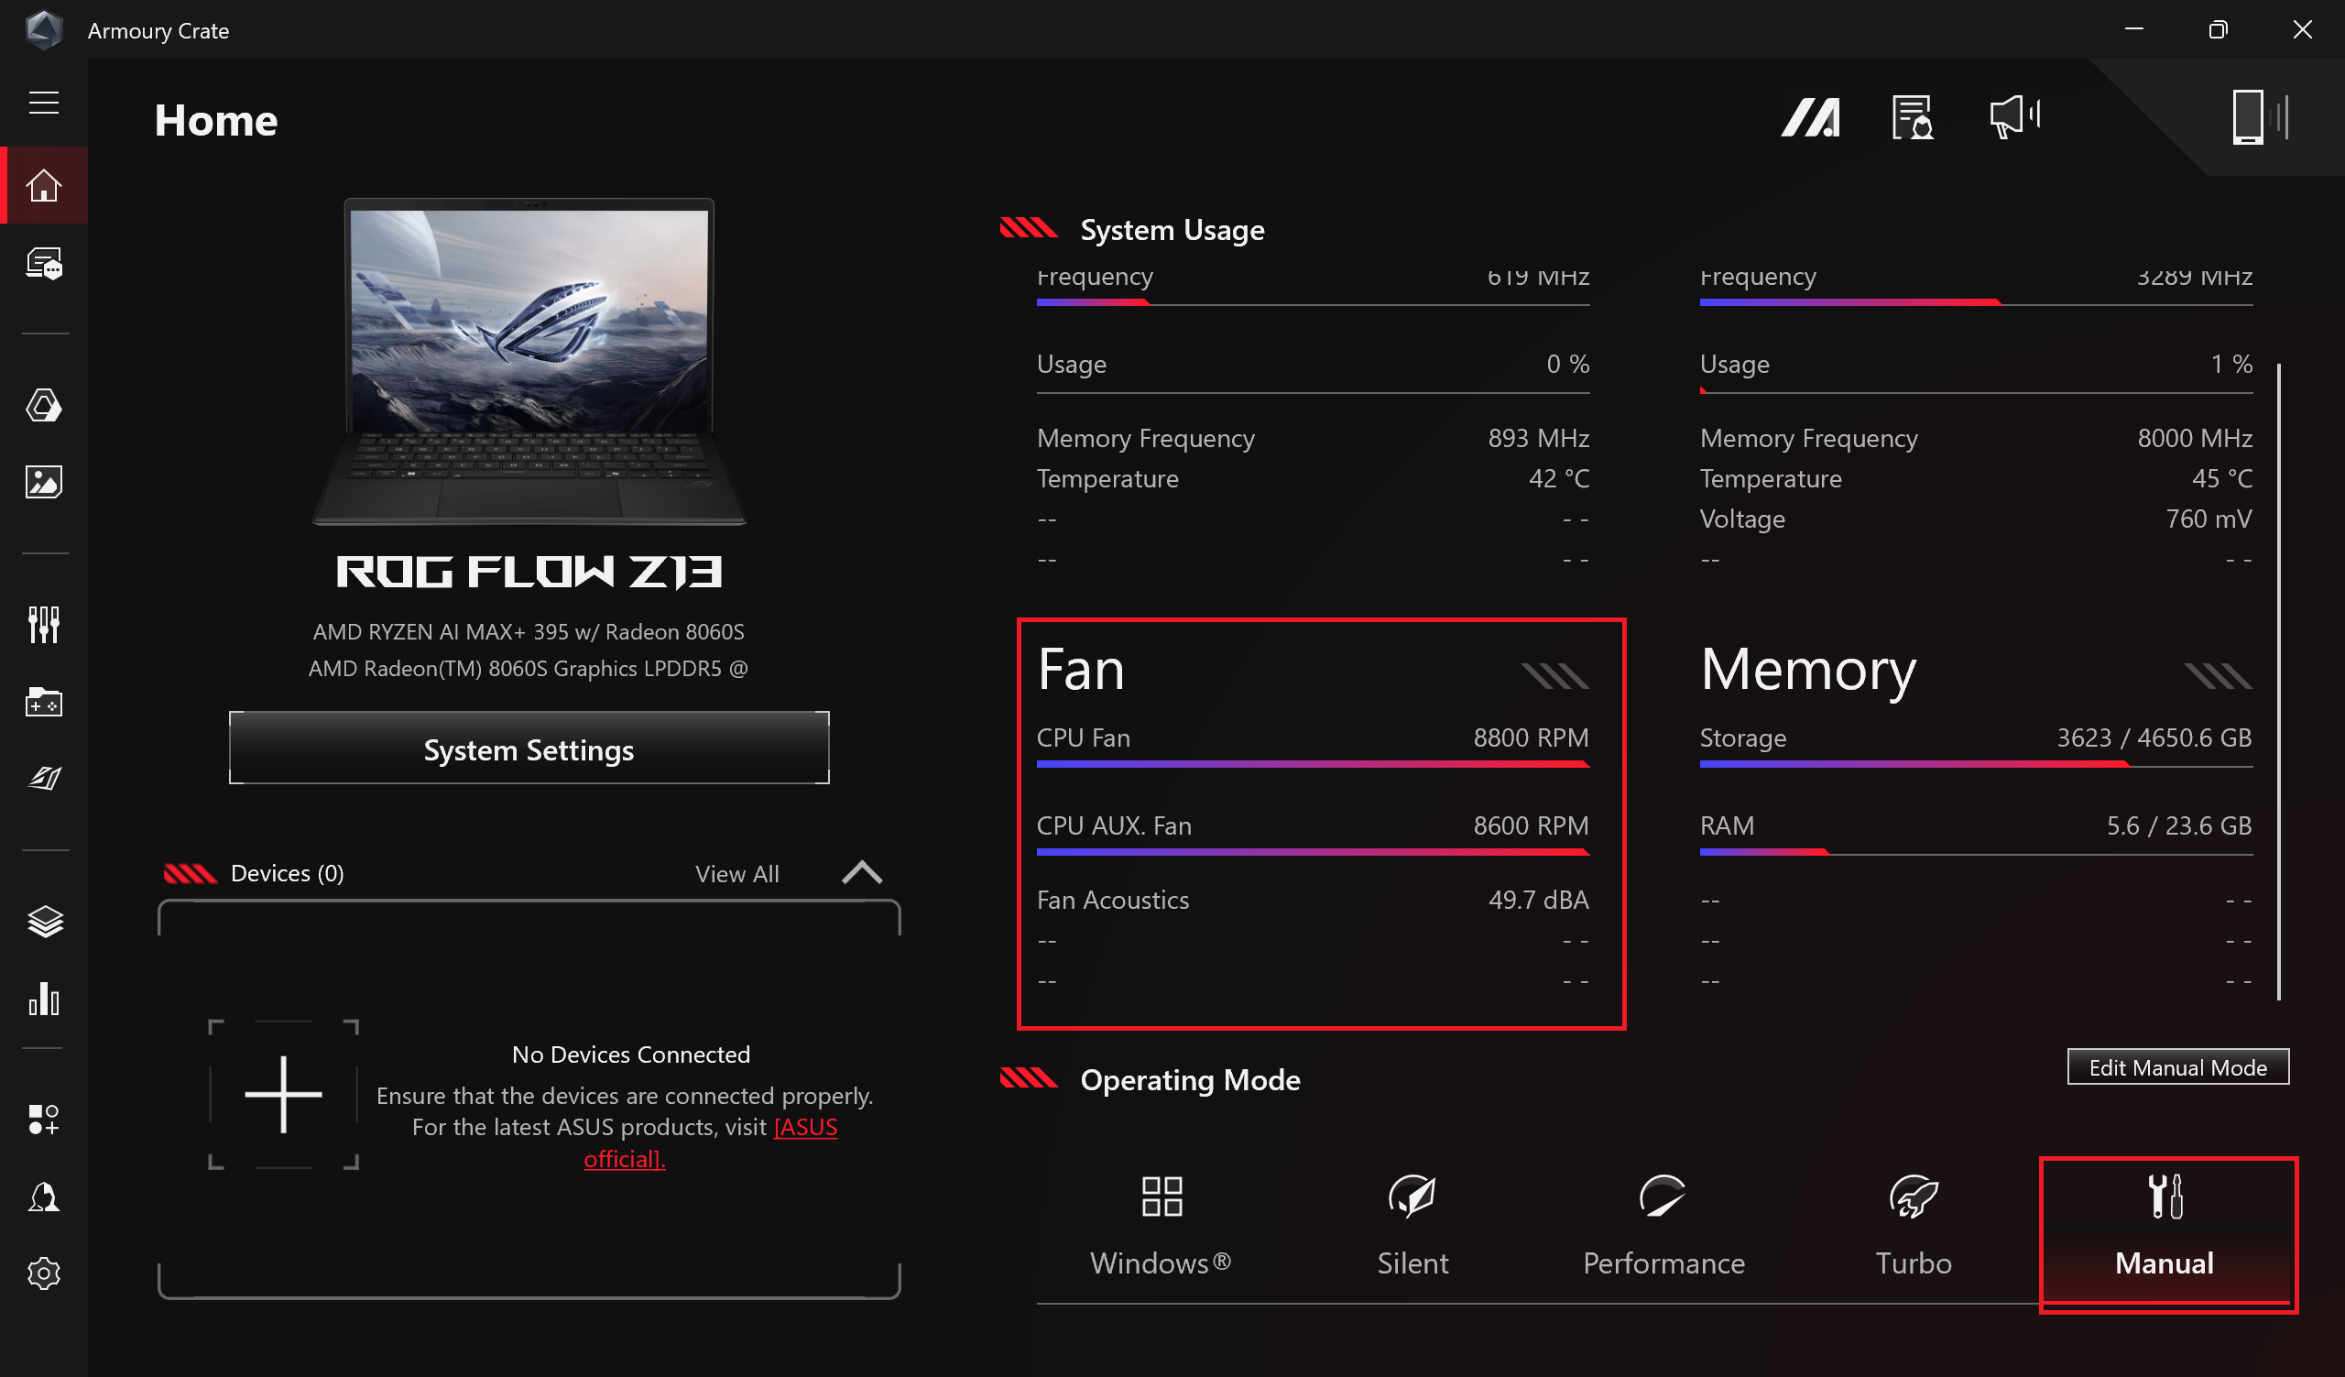Open the bar chart sidebar icon
Screen dimensions: 2345x1377
pyautogui.click(x=44, y=999)
